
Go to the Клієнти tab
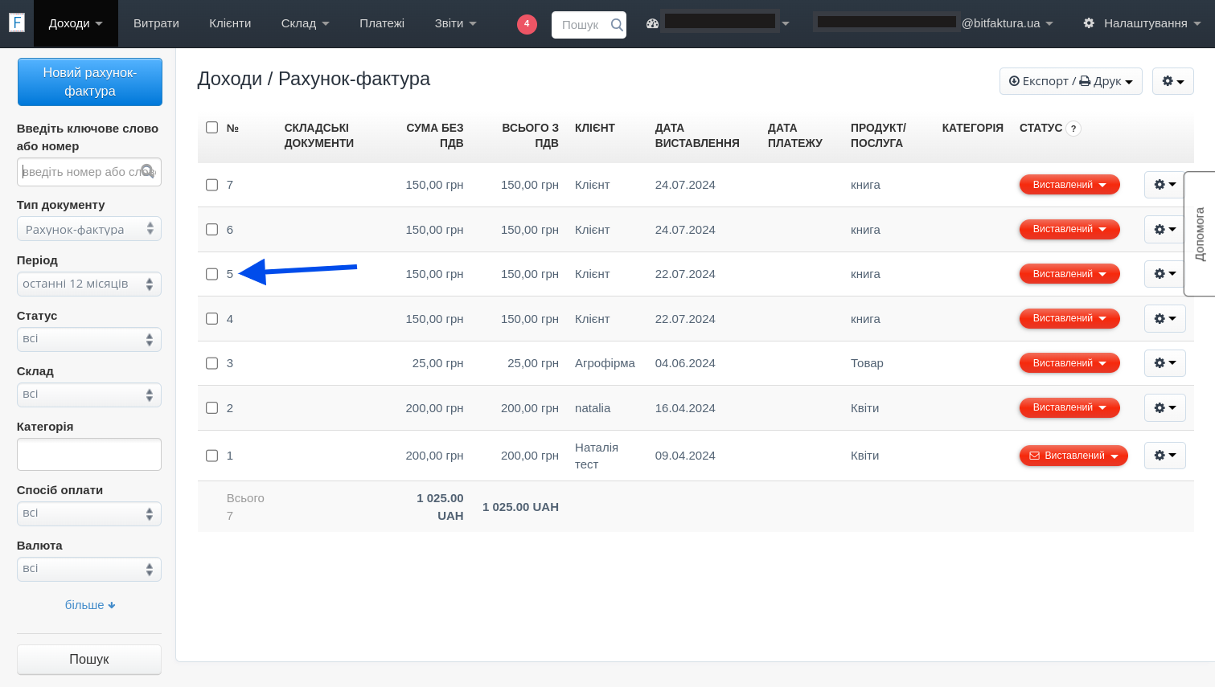pyautogui.click(x=230, y=23)
